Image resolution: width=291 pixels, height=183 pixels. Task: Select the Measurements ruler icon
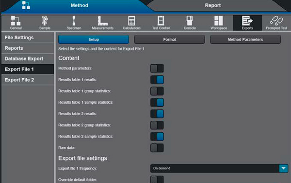[103, 23]
